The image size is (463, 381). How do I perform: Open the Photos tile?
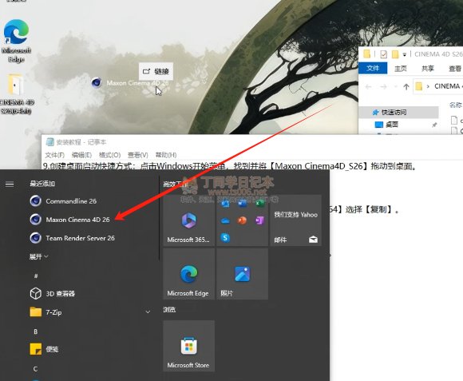click(x=243, y=274)
